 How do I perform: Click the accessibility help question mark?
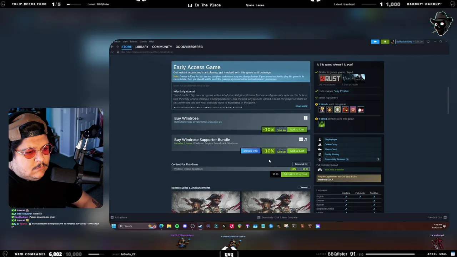coord(378,160)
